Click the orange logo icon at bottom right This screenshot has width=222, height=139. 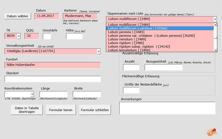coord(212,132)
